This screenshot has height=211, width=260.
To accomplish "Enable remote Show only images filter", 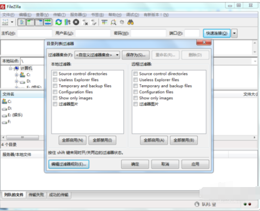I will tap(135, 98).
